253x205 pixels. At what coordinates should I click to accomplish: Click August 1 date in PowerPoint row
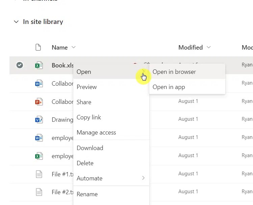[188, 101]
